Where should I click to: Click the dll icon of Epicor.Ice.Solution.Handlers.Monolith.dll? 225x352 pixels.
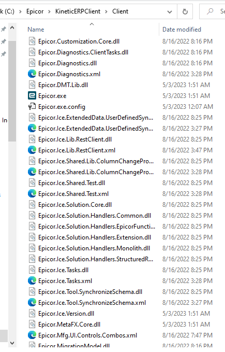click(32, 248)
